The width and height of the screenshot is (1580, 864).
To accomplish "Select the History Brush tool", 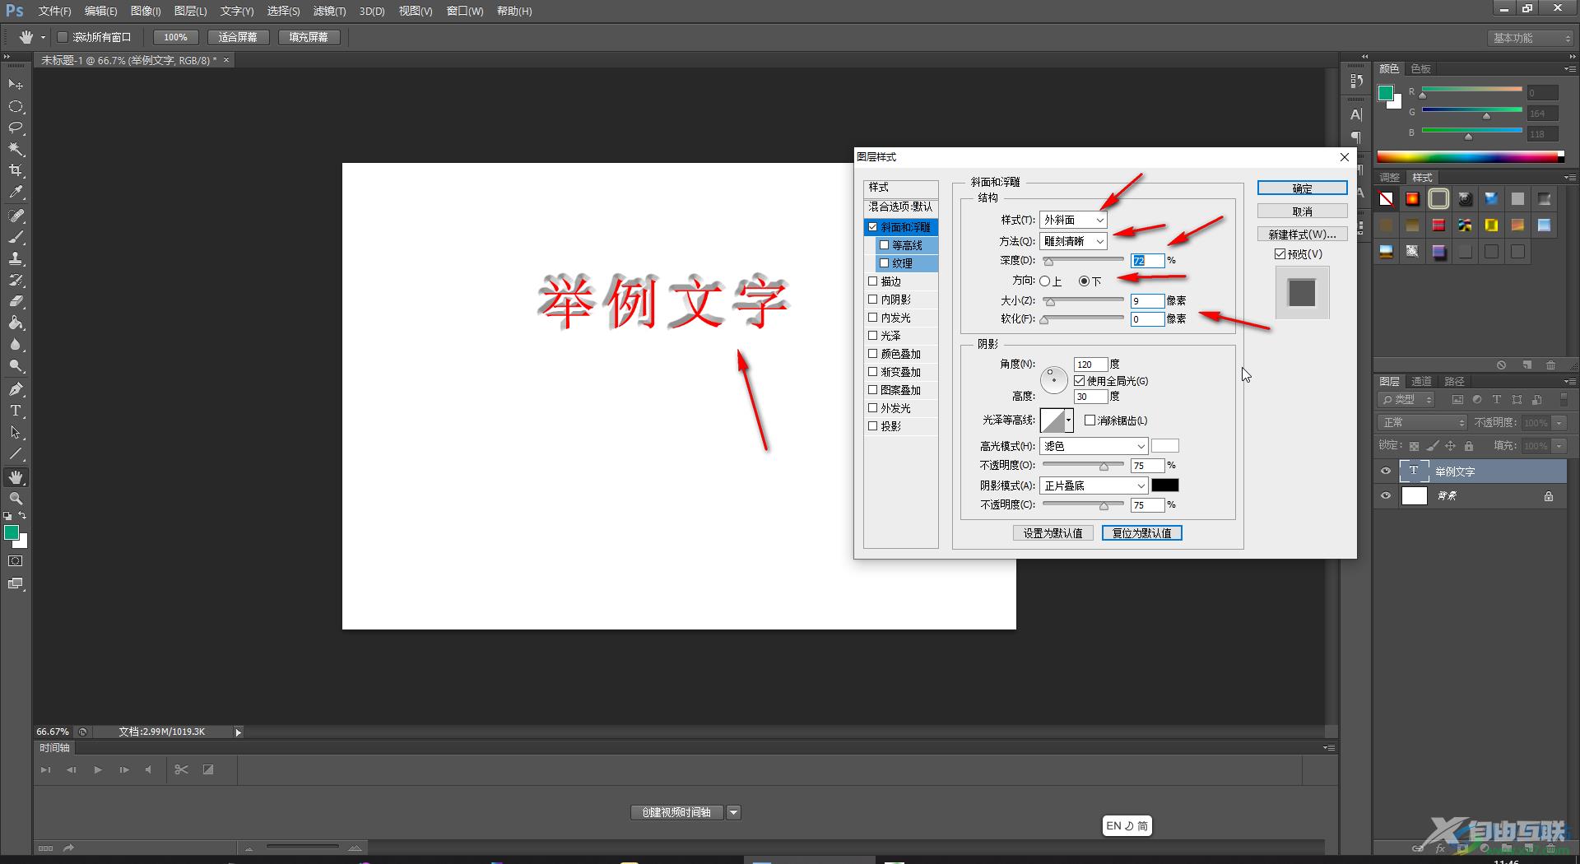I will (x=16, y=280).
